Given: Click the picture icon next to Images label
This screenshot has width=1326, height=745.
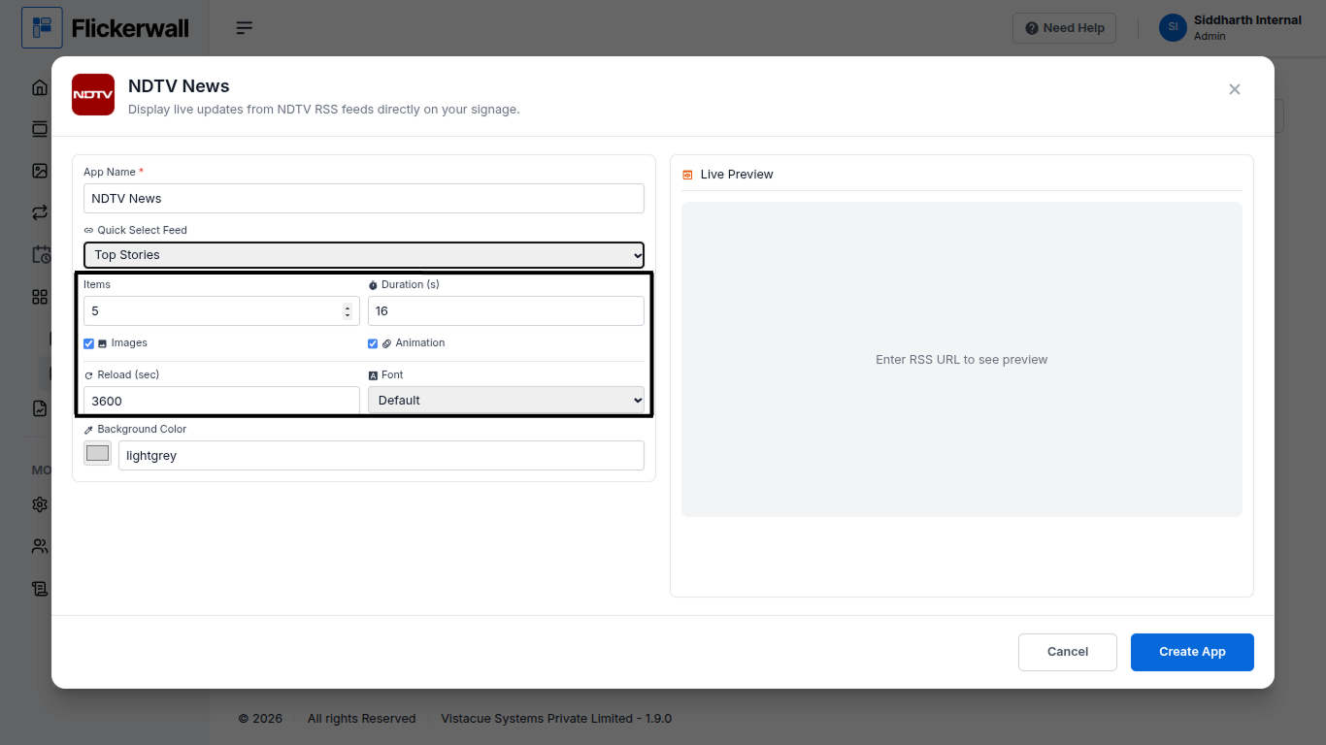Looking at the screenshot, I should 103,343.
